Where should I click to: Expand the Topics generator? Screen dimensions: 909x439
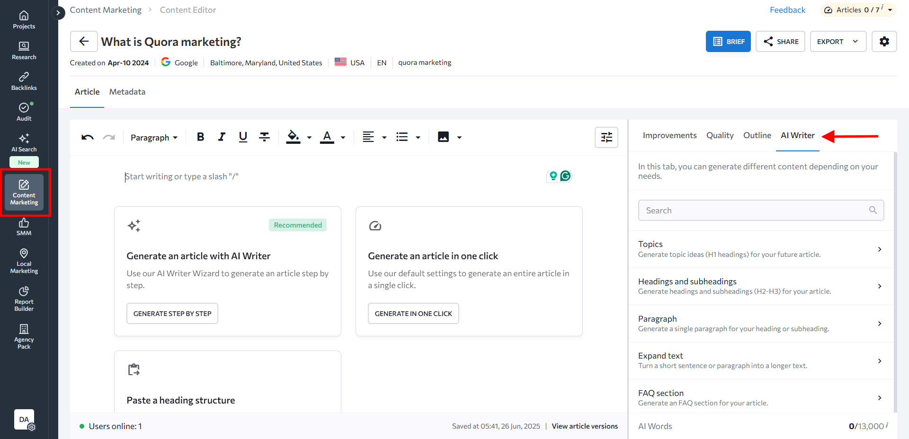[761, 249]
